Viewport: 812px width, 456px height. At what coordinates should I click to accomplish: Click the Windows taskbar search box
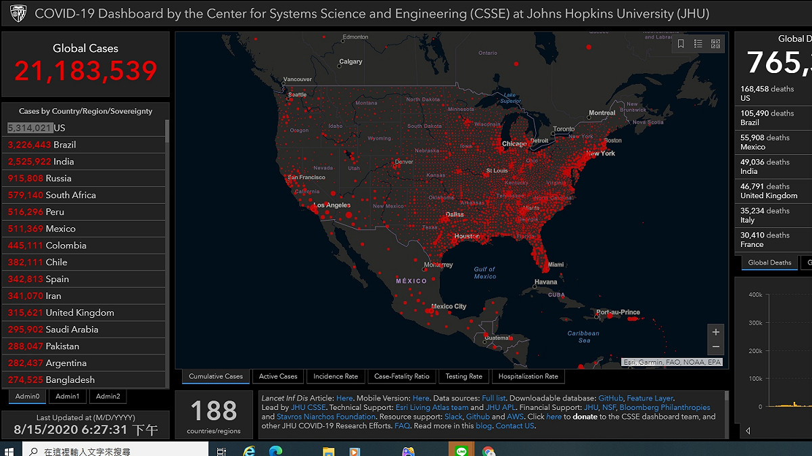(x=115, y=451)
